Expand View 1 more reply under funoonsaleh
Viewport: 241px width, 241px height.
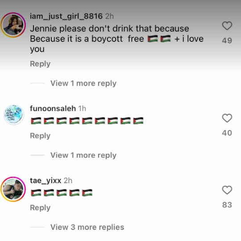[83, 155]
